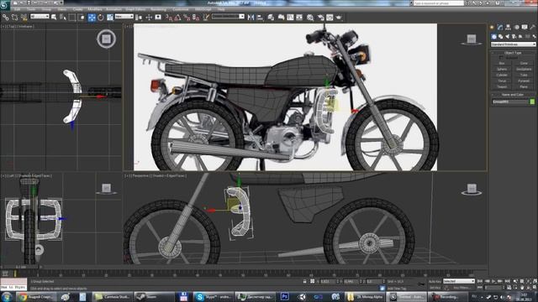Click the Sphere primitive button
The width and height of the screenshot is (538, 302).
502,69
